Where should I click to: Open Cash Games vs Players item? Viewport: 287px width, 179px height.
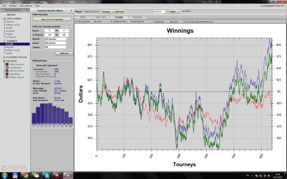[11, 37]
